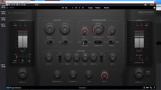Click the excite A/B/C vertical selector
The height and width of the screenshot is (90, 161).
click(x=101, y=58)
